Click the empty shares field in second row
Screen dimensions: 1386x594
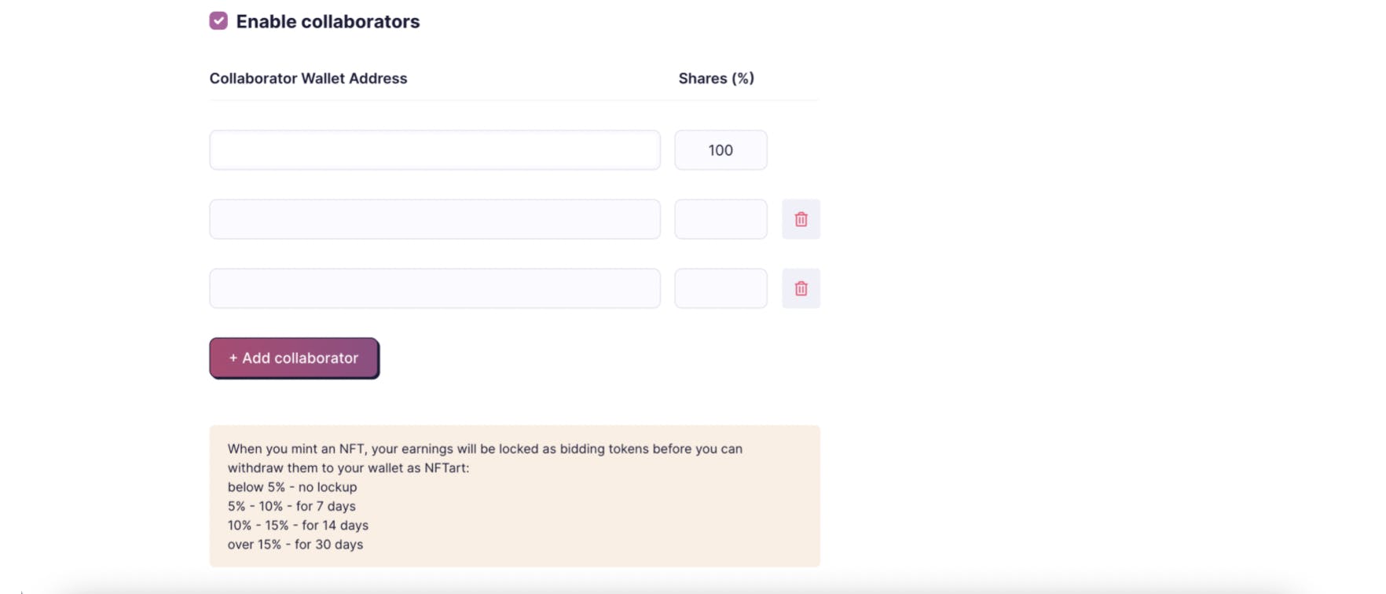720,219
